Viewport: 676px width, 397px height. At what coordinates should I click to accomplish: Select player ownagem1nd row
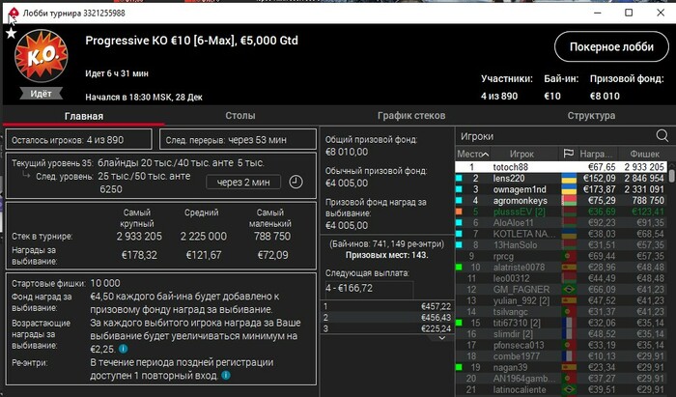[561, 189]
